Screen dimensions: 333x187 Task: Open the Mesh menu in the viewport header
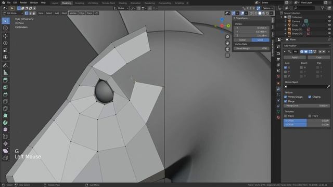pos(64,13)
